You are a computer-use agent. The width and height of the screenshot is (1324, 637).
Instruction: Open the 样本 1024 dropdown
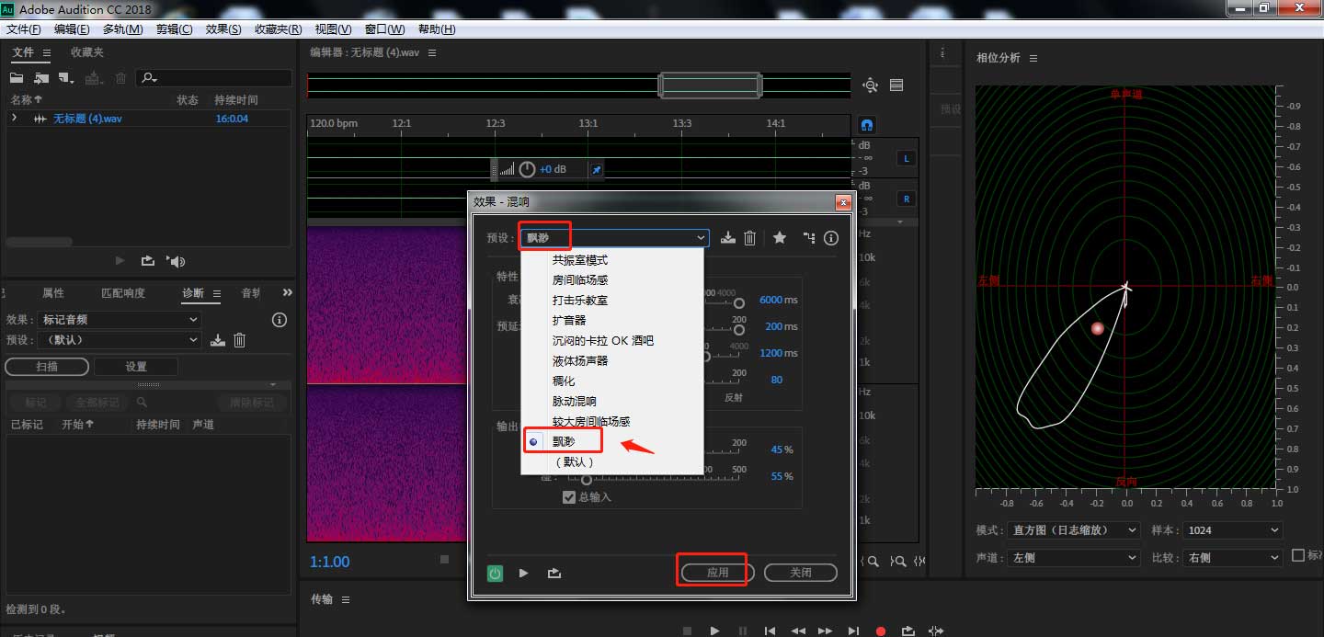coord(1232,529)
